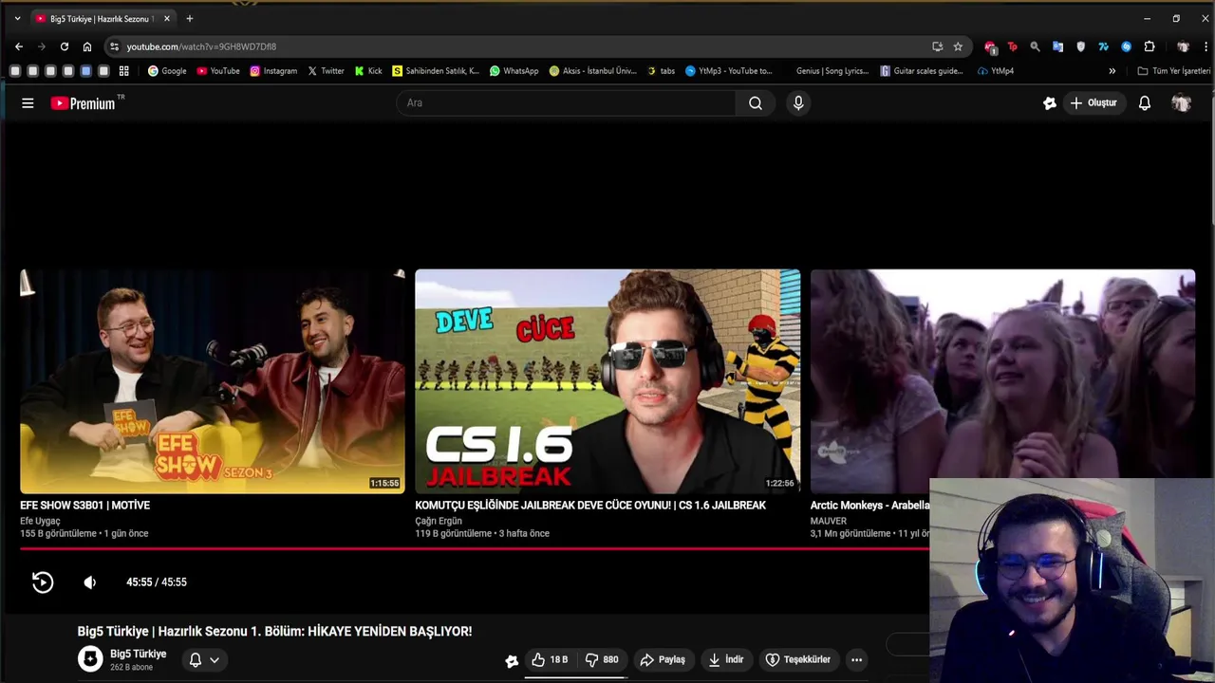Screen dimensions: 1215x683
Task: Close the Big5 Türkiye tab
Action: [x=167, y=18]
